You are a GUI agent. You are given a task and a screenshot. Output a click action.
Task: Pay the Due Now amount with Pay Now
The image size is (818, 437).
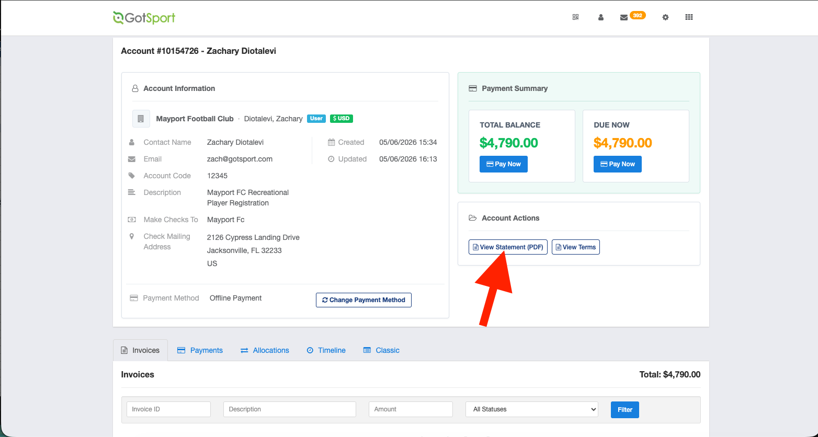[618, 164]
